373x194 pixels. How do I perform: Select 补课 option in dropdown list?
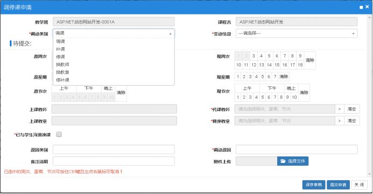click(x=114, y=49)
